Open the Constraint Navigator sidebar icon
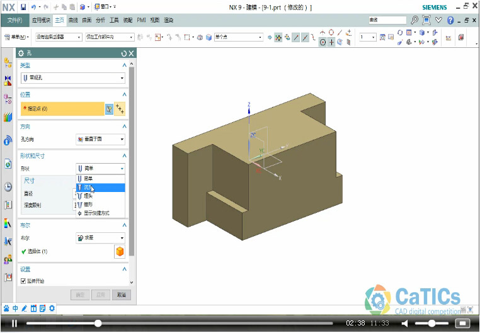Screen dimensions: 480x333 (8, 81)
